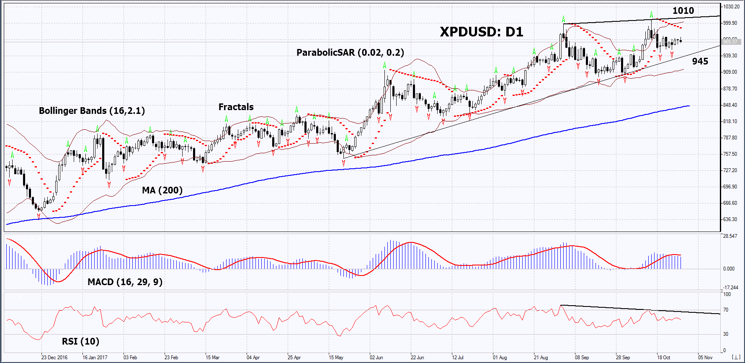Select the 16 Jan 2017 date label
Image resolution: width=745 pixels, height=363 pixels.
95,358
